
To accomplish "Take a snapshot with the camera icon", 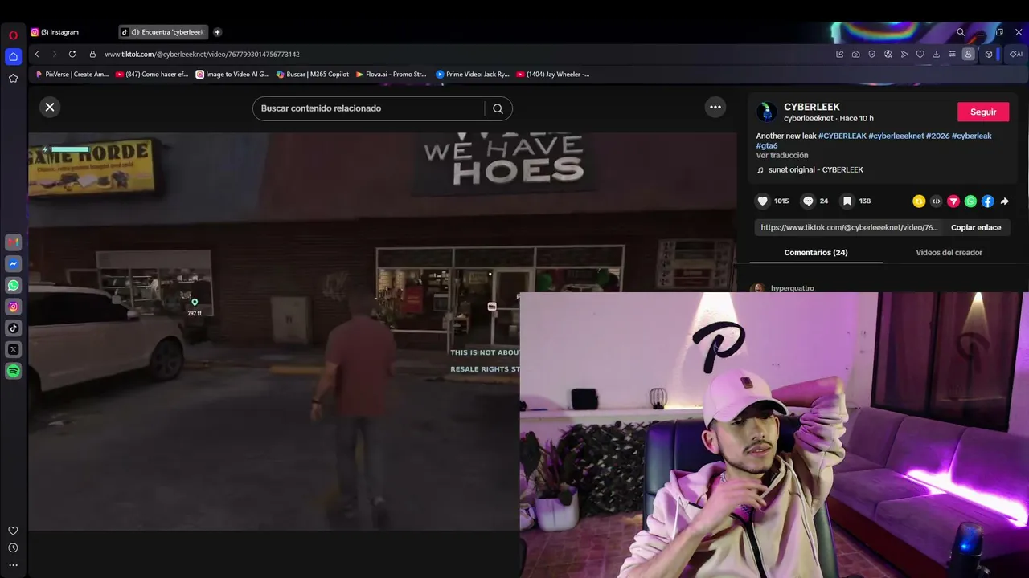I will 855,55.
